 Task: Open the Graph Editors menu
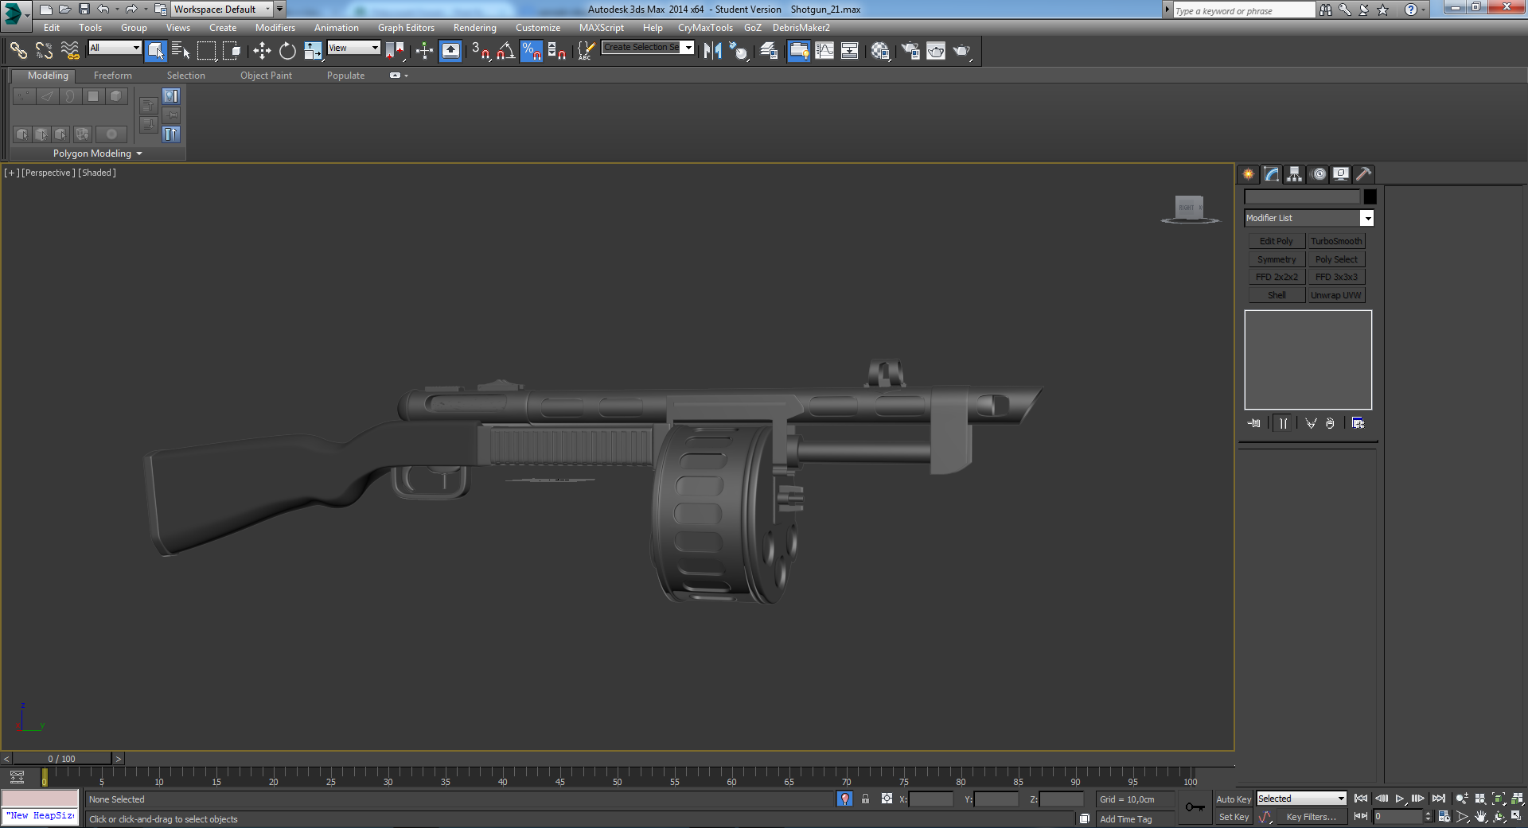click(406, 28)
